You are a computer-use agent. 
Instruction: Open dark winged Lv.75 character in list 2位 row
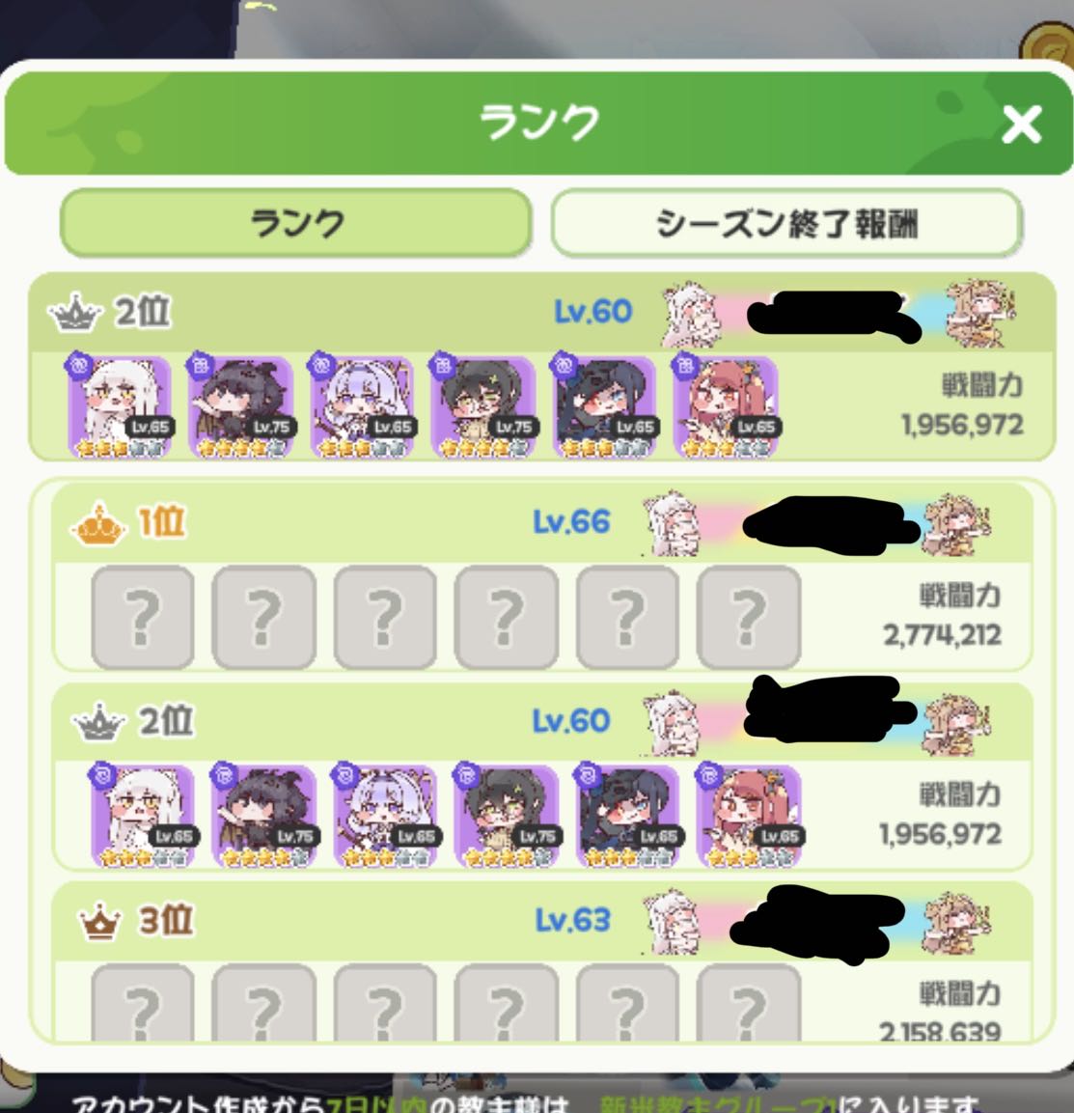coord(263,816)
